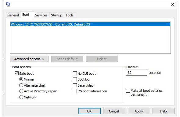The height and width of the screenshot is (117, 180).
Task: Open Help for this dialog
Action: 164,111
